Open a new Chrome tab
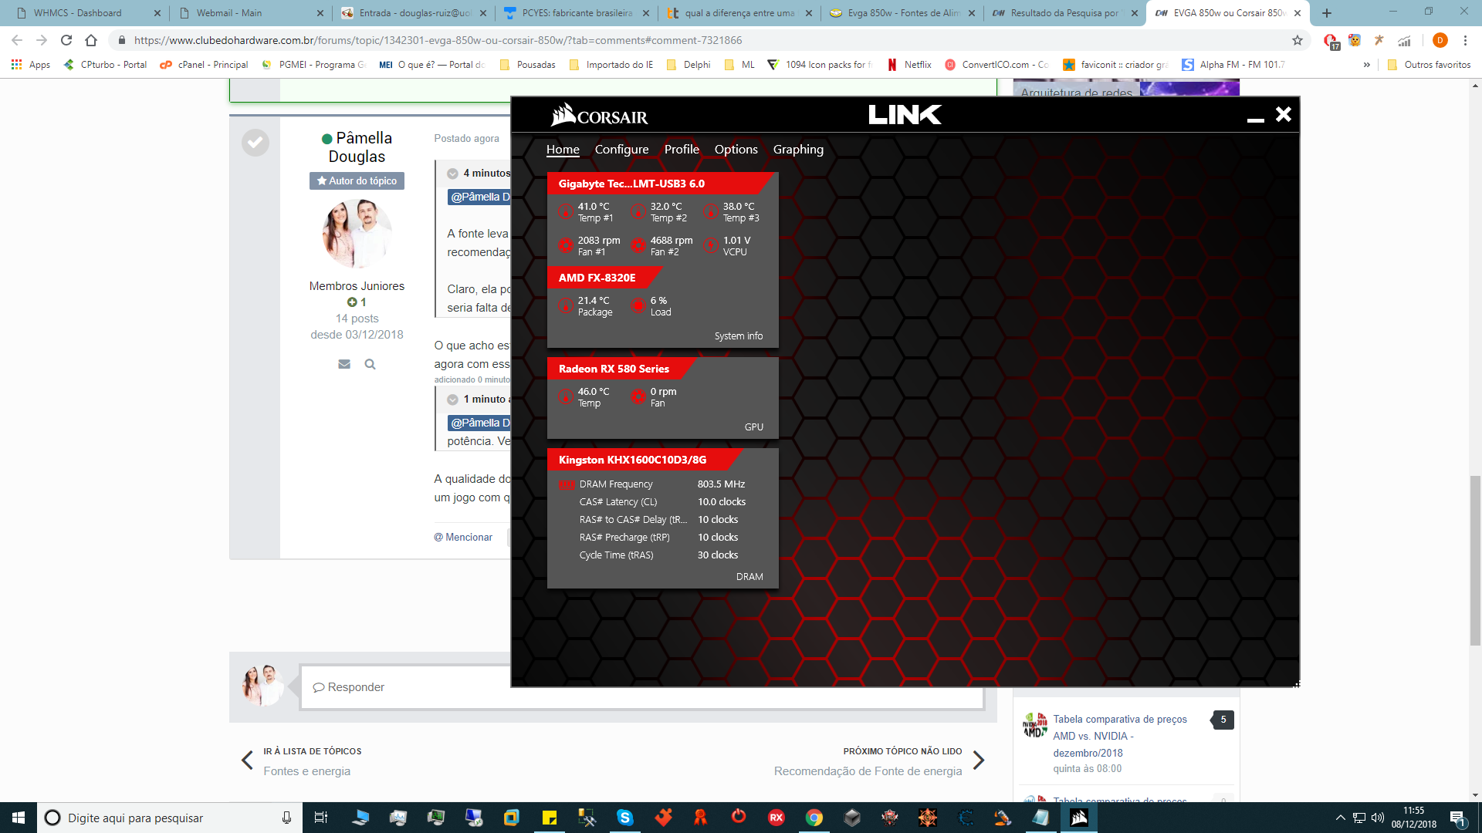The height and width of the screenshot is (833, 1482). click(x=1327, y=13)
